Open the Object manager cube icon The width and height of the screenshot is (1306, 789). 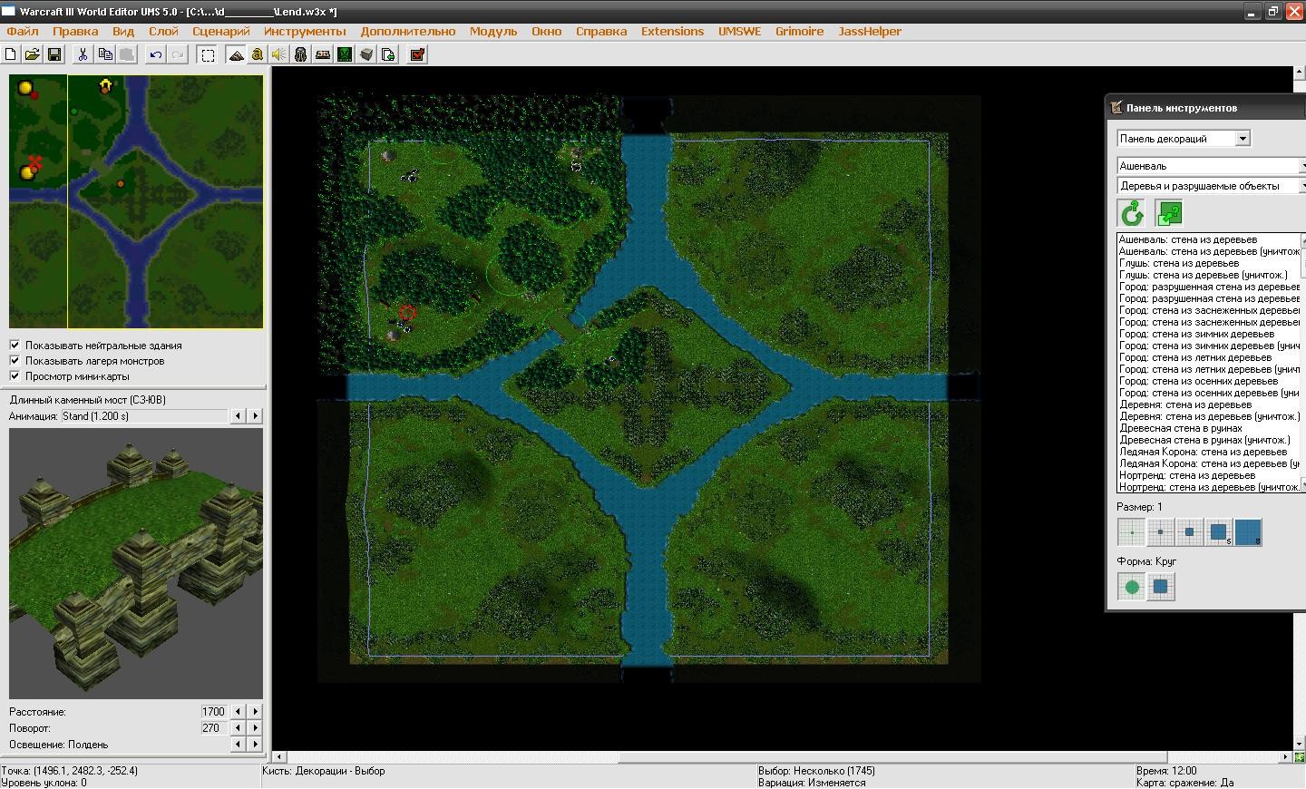point(366,54)
